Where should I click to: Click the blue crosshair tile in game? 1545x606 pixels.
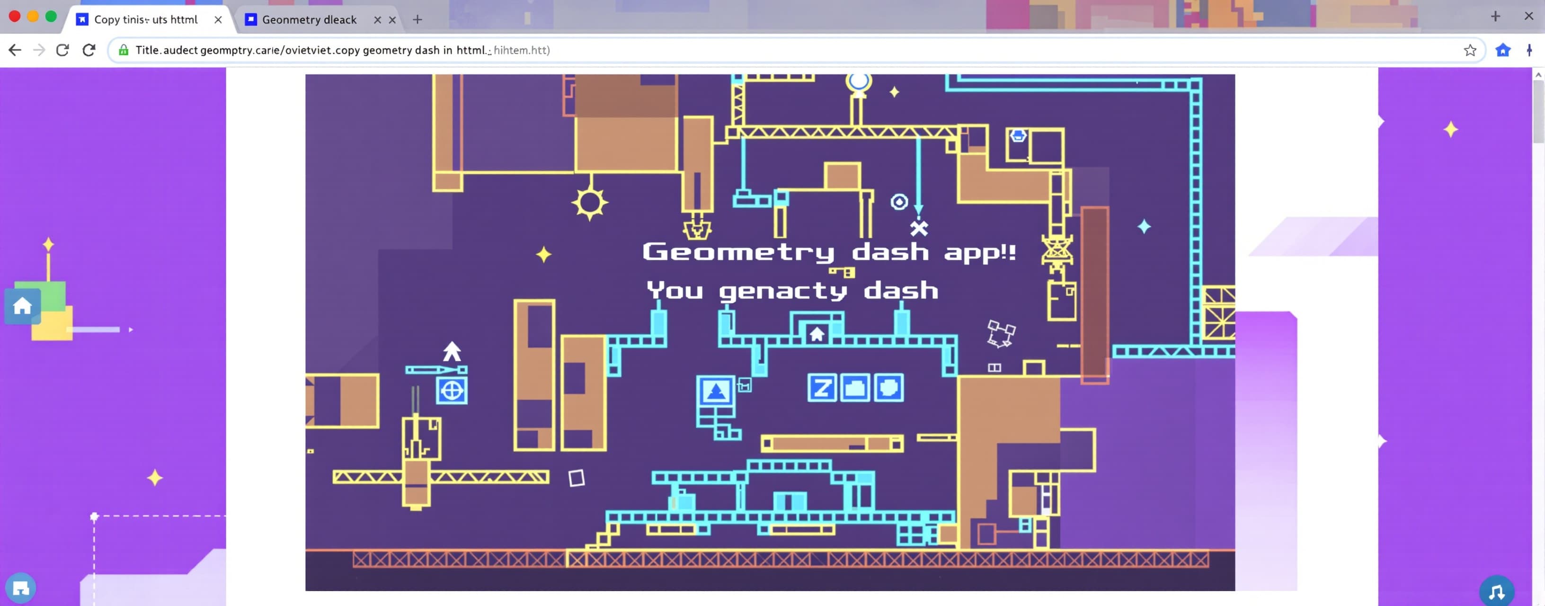[452, 391]
